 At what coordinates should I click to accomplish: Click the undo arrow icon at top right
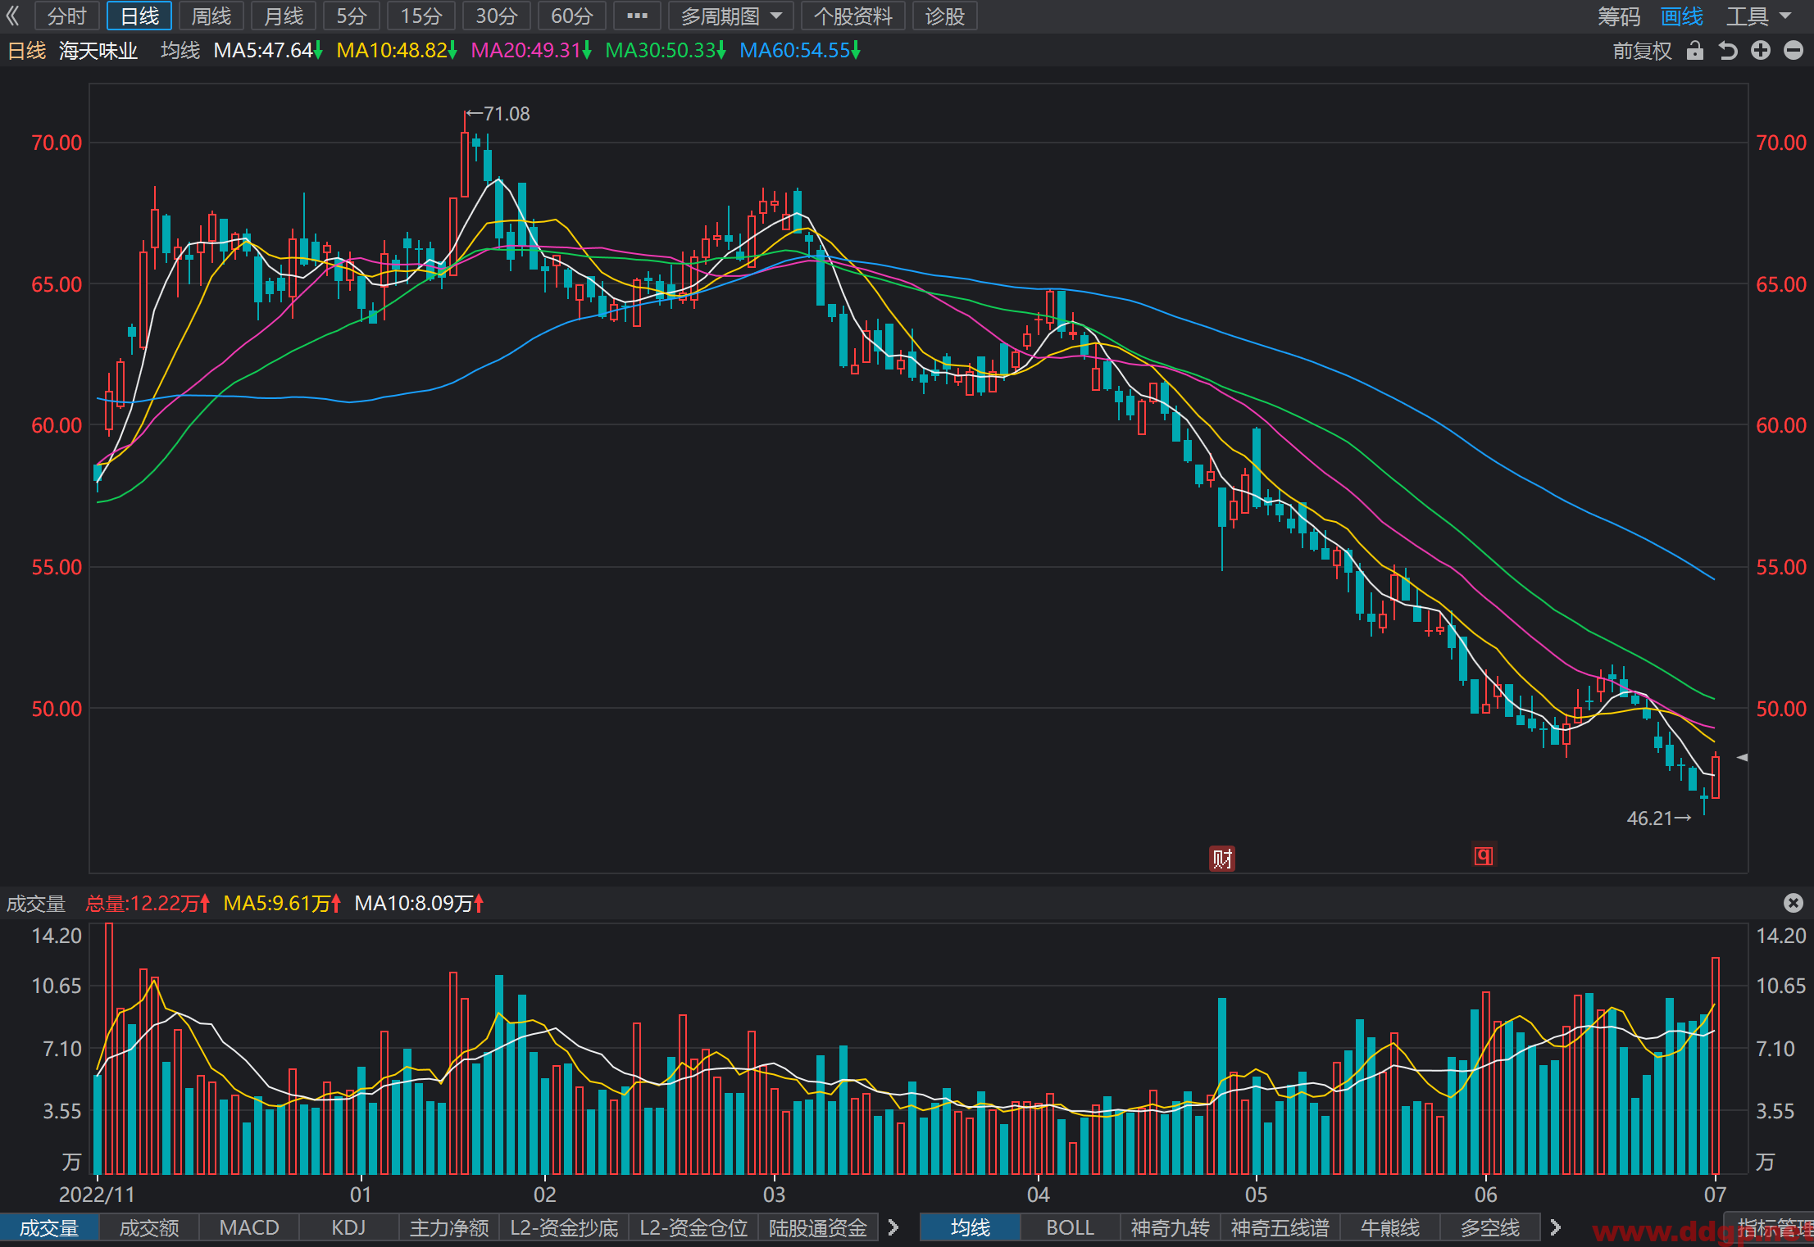point(1728,51)
